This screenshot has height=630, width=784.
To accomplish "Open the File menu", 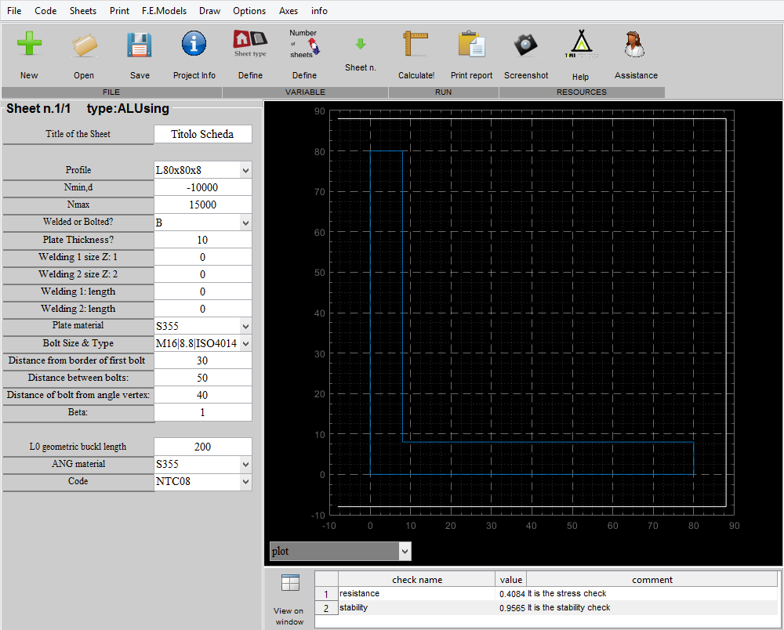I will tap(14, 10).
